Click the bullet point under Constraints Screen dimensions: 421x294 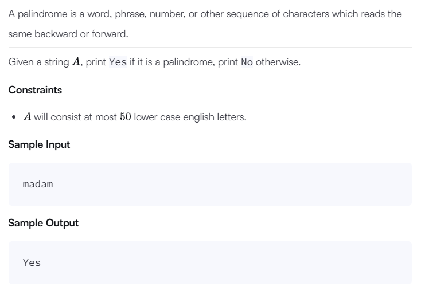14,117
